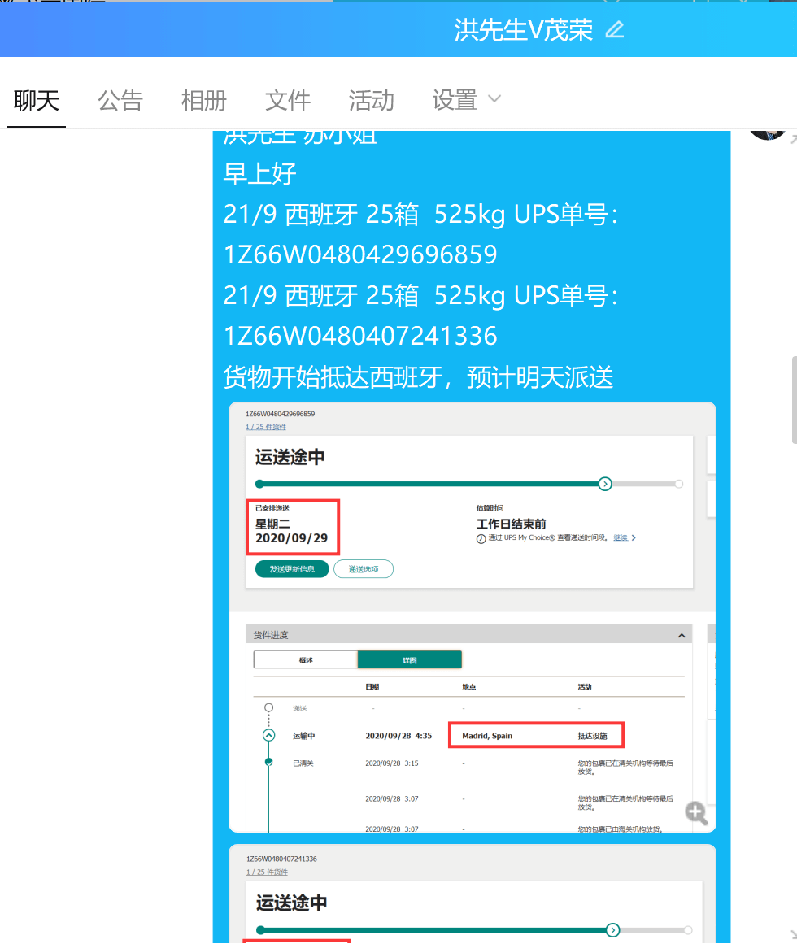Click the group title 洪先生V茂荣
Screen dimensions: 797x944
(523, 30)
